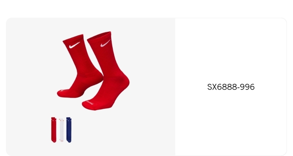The width and height of the screenshot is (293, 156).
Task: Click the 996 color code suffix
Action: [x=247, y=87]
